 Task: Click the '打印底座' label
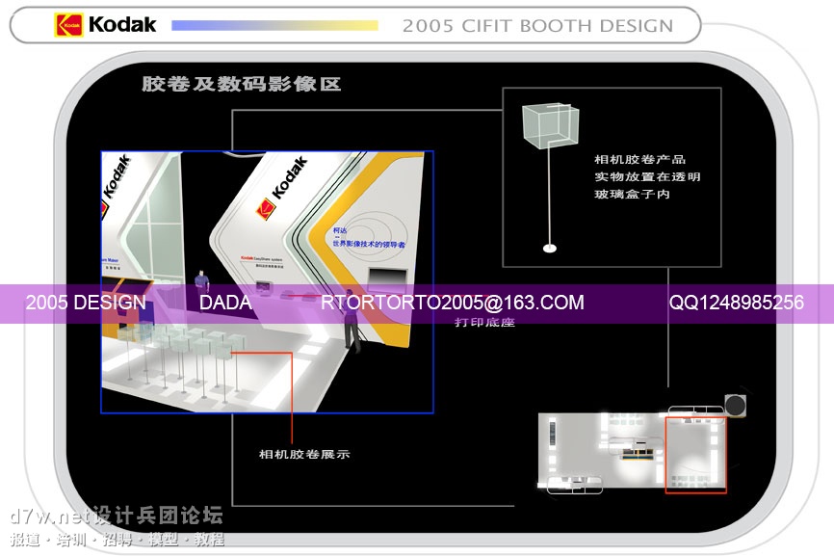click(x=484, y=322)
